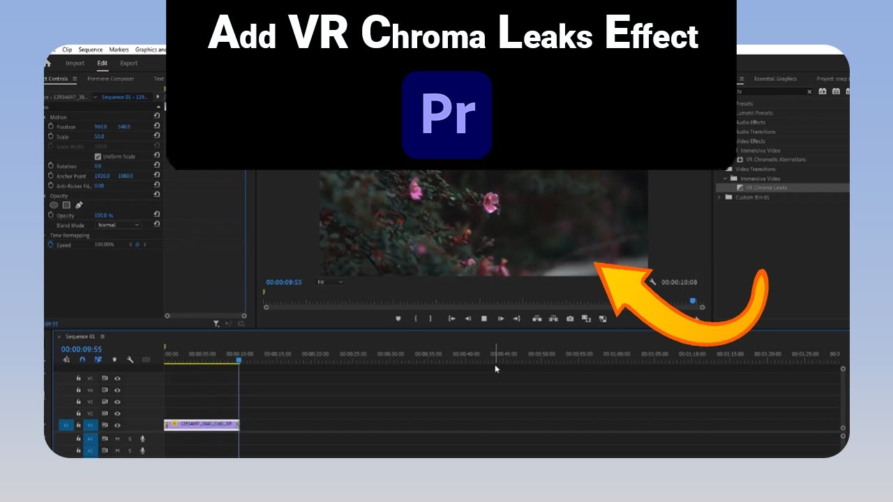Toggle lock on track V3
Screen dimensions: 893x502
click(x=78, y=402)
